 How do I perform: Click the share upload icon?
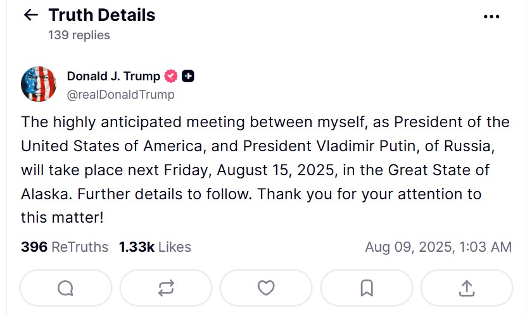(466, 288)
